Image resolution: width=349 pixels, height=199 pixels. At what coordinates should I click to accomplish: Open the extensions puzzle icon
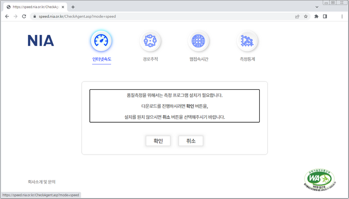tap(316, 16)
